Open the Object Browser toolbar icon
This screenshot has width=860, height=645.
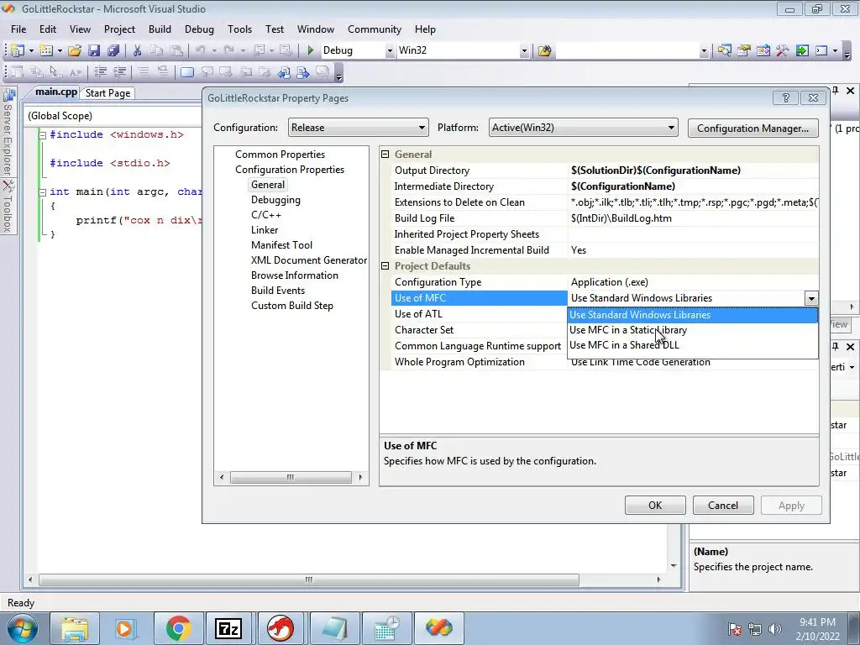coord(763,50)
